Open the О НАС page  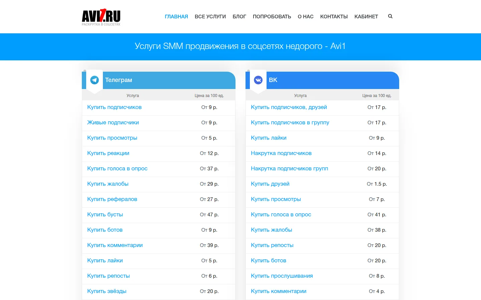click(306, 17)
